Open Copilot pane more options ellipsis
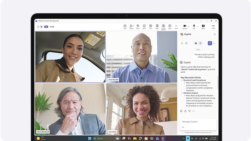Screen dimensions: 251x141 [x=214, y=43]
